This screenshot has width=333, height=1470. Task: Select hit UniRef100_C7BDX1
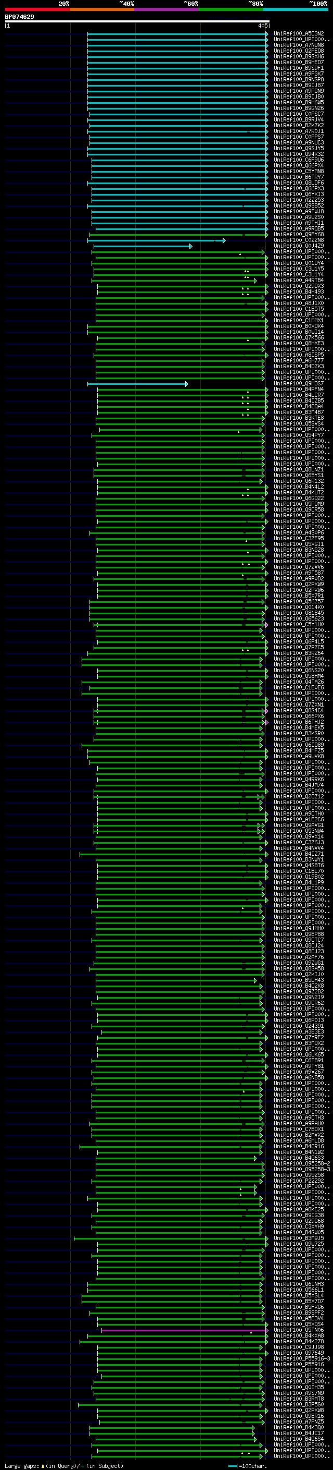[x=299, y=1129]
